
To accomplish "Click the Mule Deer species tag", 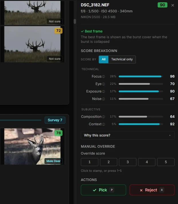I will pyautogui.click(x=53, y=161).
